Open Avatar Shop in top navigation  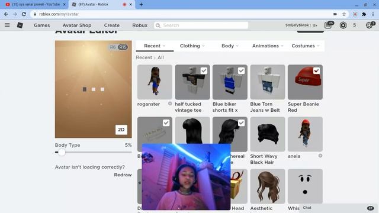[77, 25]
